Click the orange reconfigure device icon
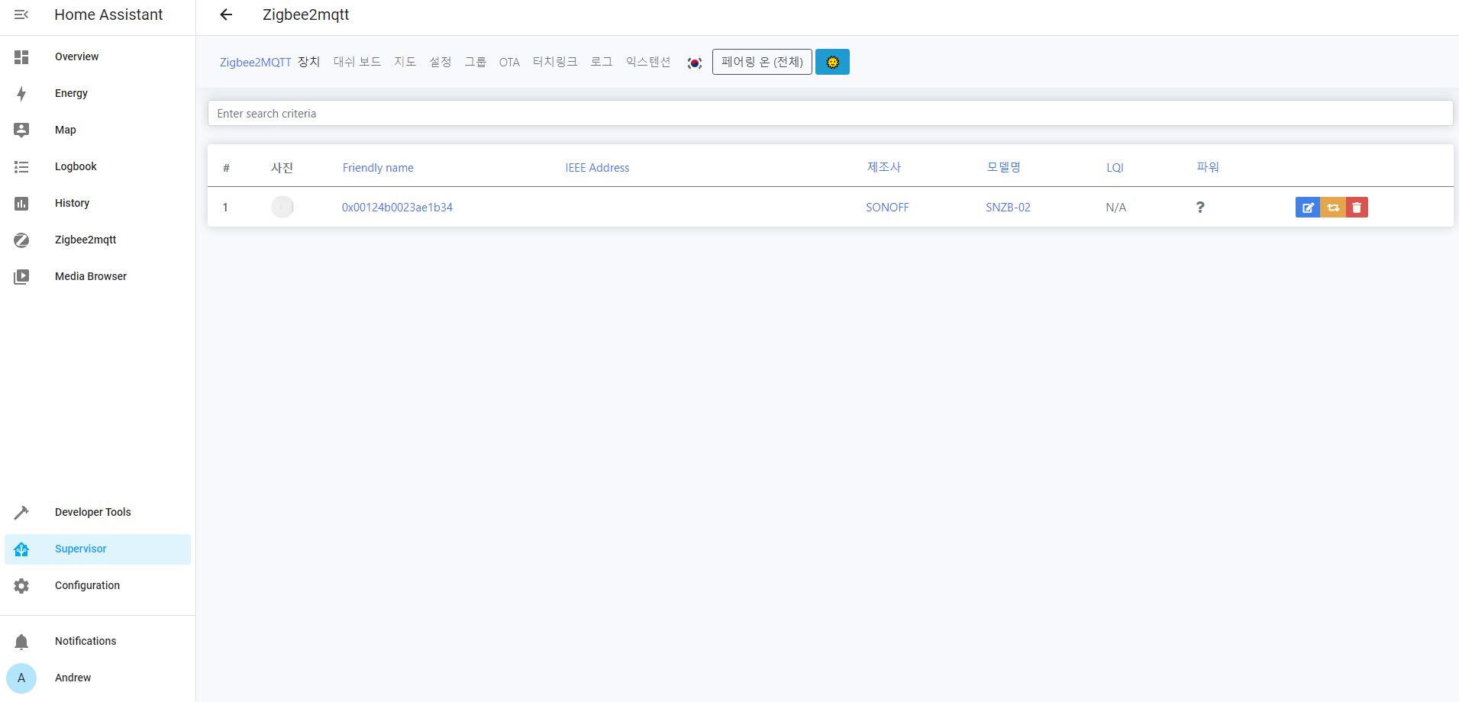Image resolution: width=1459 pixels, height=702 pixels. coord(1333,208)
